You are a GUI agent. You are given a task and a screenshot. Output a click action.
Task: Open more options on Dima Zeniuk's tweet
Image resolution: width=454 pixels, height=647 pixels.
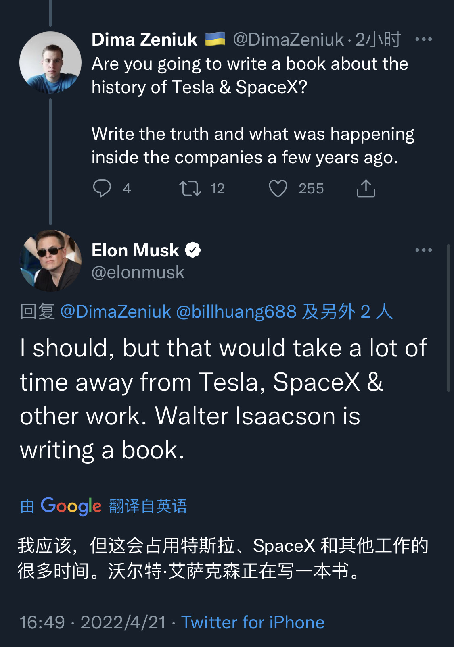click(x=423, y=40)
